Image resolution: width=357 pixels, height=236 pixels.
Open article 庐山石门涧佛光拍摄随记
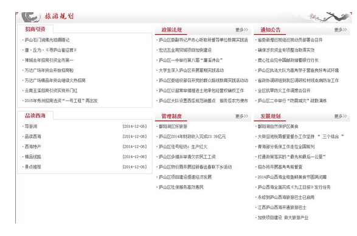point(47,40)
